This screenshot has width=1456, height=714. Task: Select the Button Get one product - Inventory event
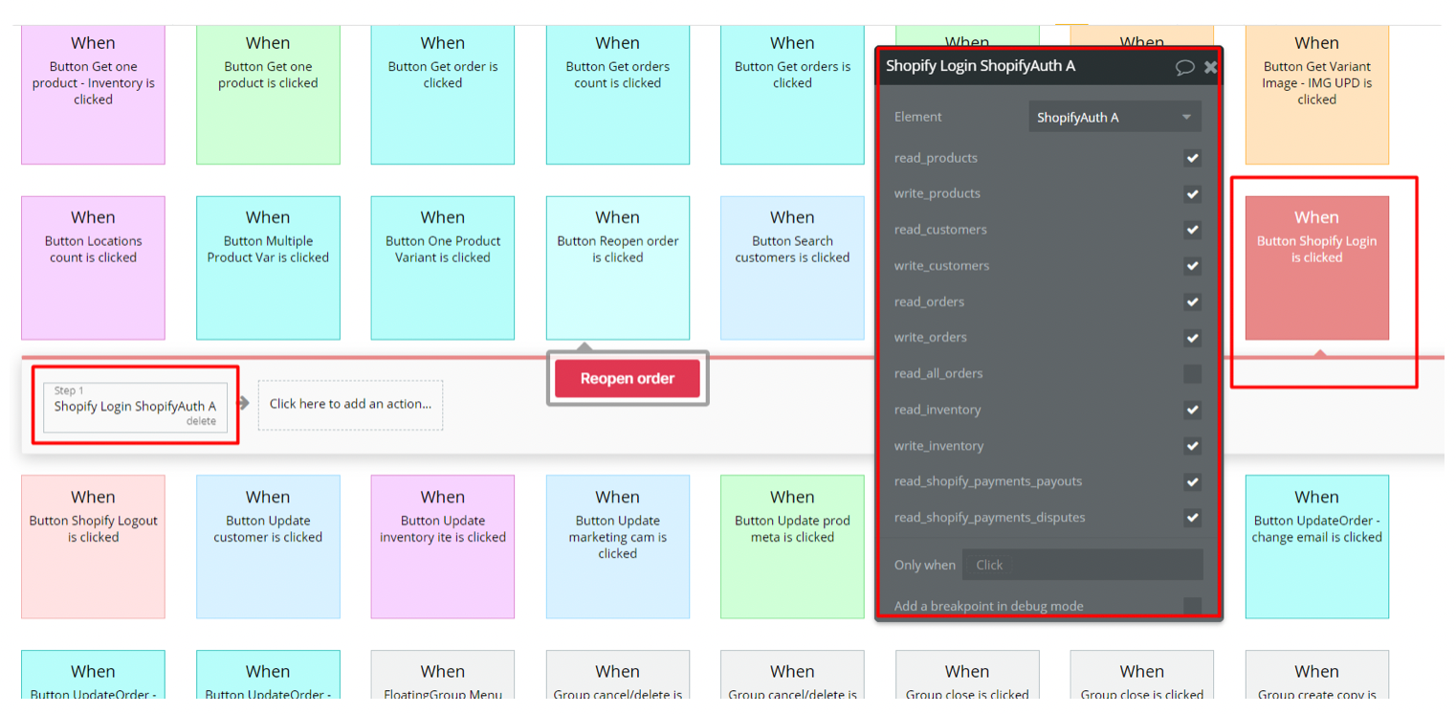coord(93,94)
